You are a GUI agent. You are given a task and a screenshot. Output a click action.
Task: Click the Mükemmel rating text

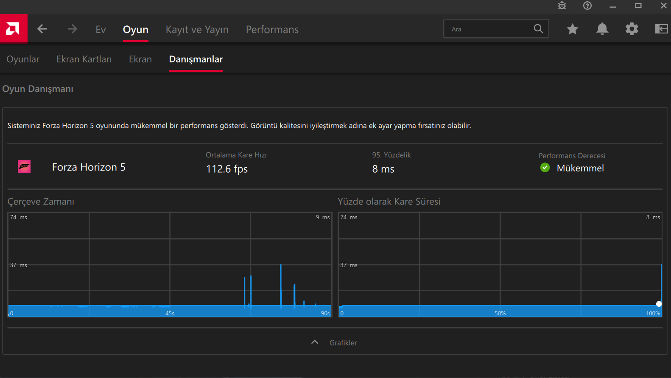pos(580,168)
